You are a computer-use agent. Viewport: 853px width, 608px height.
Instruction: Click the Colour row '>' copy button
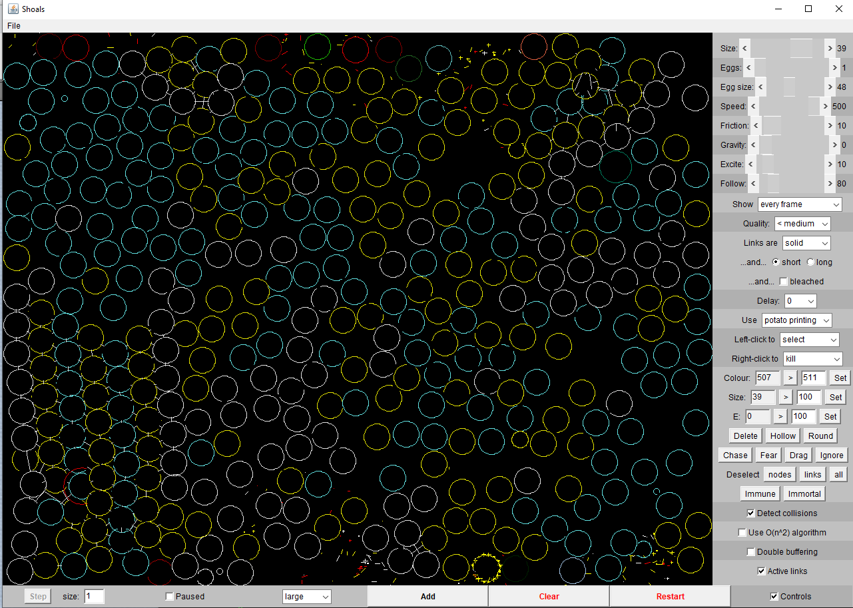pyautogui.click(x=790, y=378)
